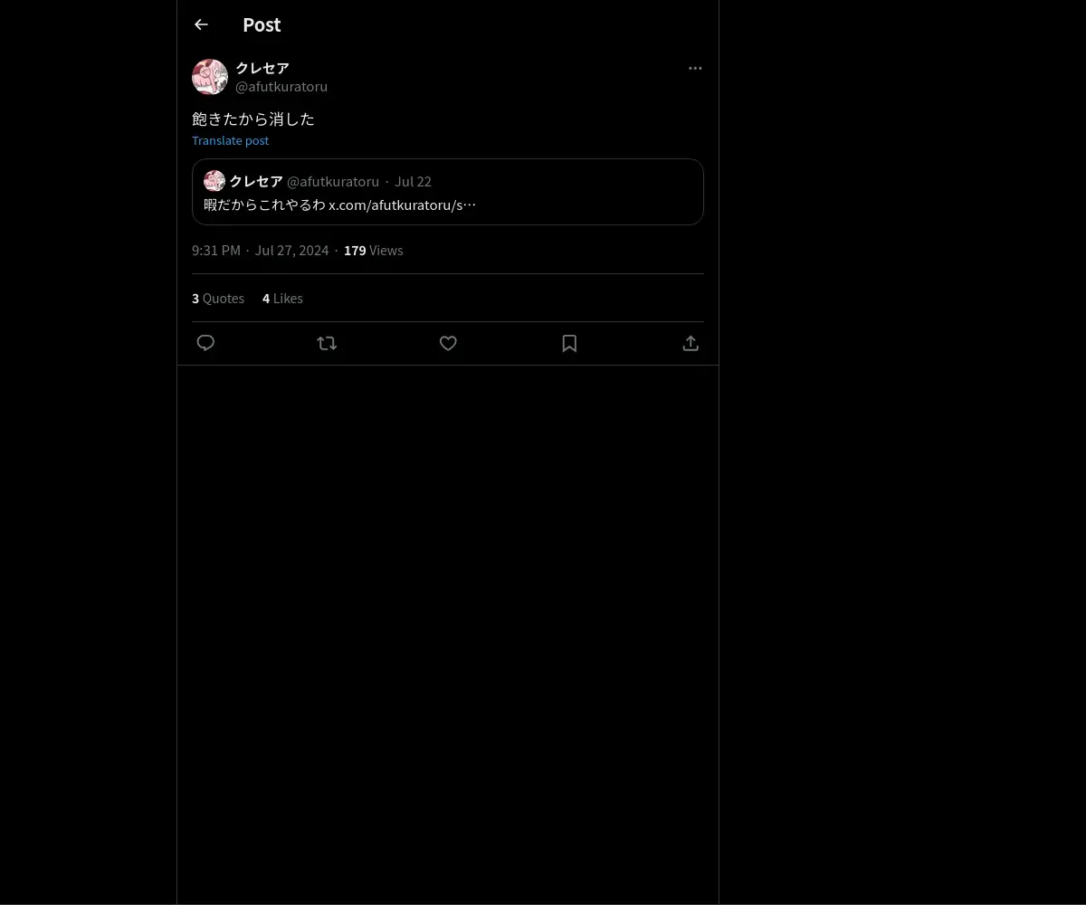Open the author's display name クレセア

pyautogui.click(x=262, y=68)
